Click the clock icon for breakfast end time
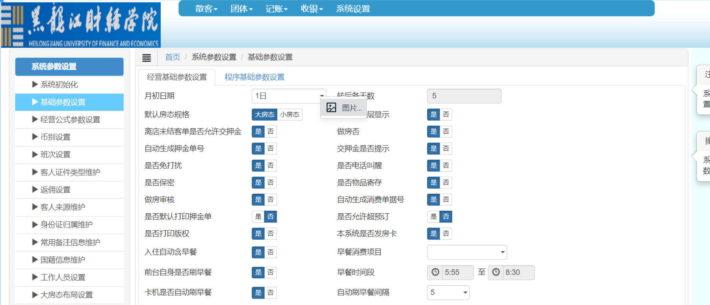This screenshot has height=305, width=710. [x=496, y=272]
